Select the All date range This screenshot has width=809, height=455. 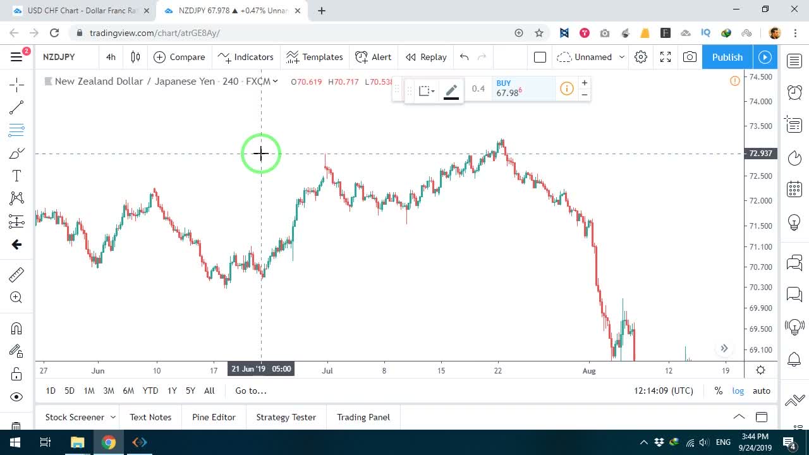pyautogui.click(x=209, y=391)
